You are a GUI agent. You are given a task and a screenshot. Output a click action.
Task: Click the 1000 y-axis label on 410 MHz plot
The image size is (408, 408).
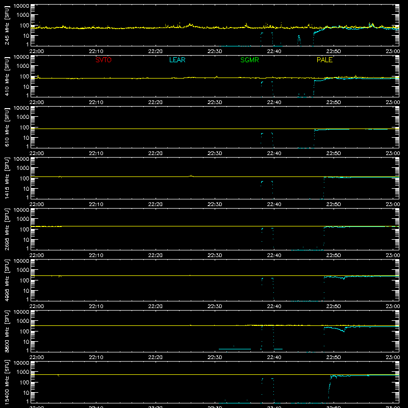23,66
